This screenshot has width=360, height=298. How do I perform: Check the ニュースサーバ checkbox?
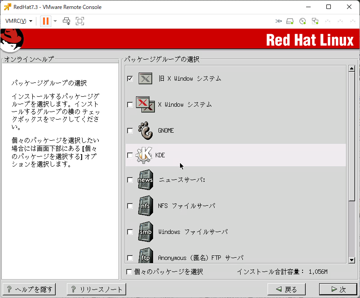[x=130, y=180]
